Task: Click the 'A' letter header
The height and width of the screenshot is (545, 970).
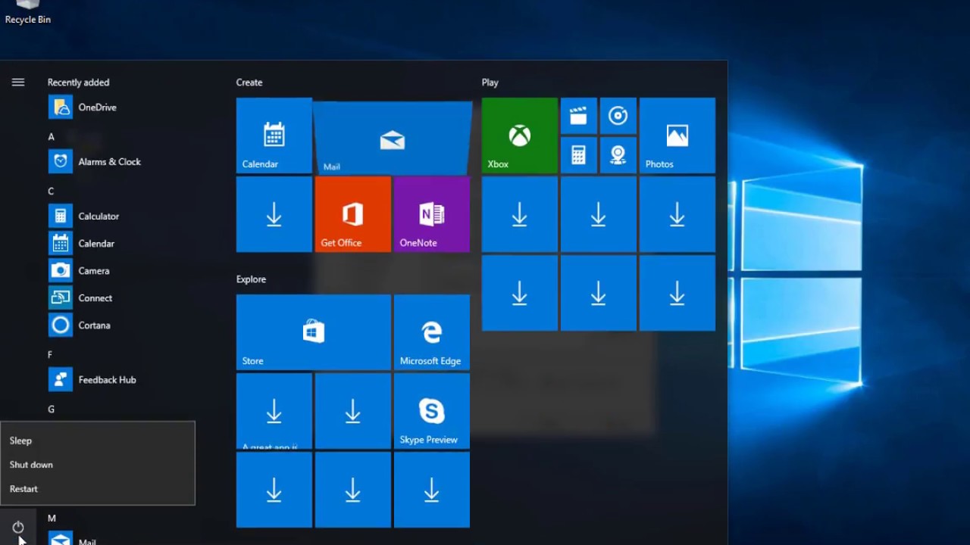Action: 52,137
